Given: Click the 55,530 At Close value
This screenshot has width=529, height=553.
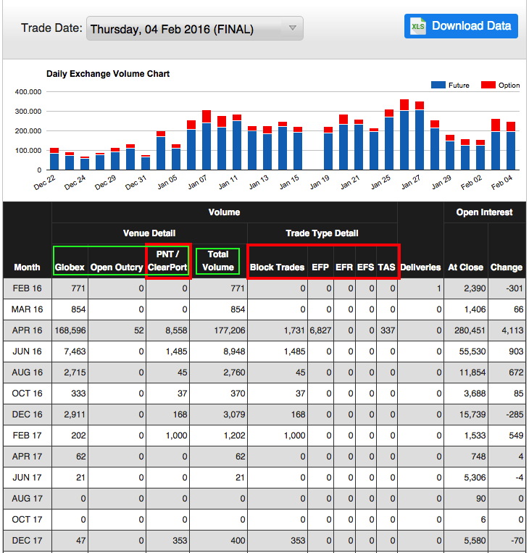Looking at the screenshot, I should coord(472,352).
